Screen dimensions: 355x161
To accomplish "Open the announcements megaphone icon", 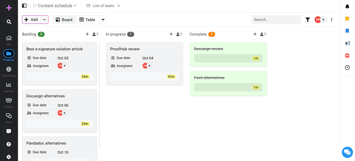I will [347, 43].
